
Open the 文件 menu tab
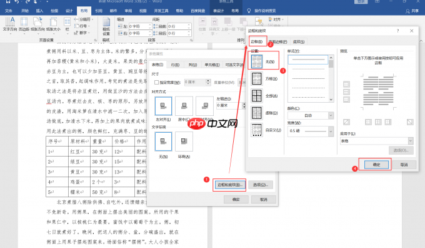[x=9, y=11]
